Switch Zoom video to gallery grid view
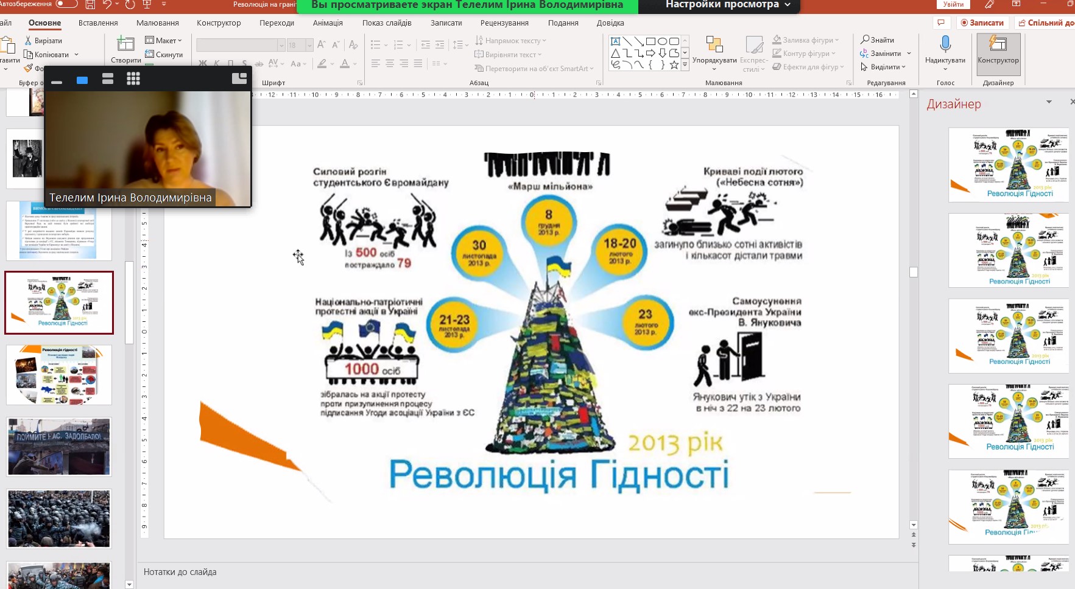 click(x=133, y=78)
